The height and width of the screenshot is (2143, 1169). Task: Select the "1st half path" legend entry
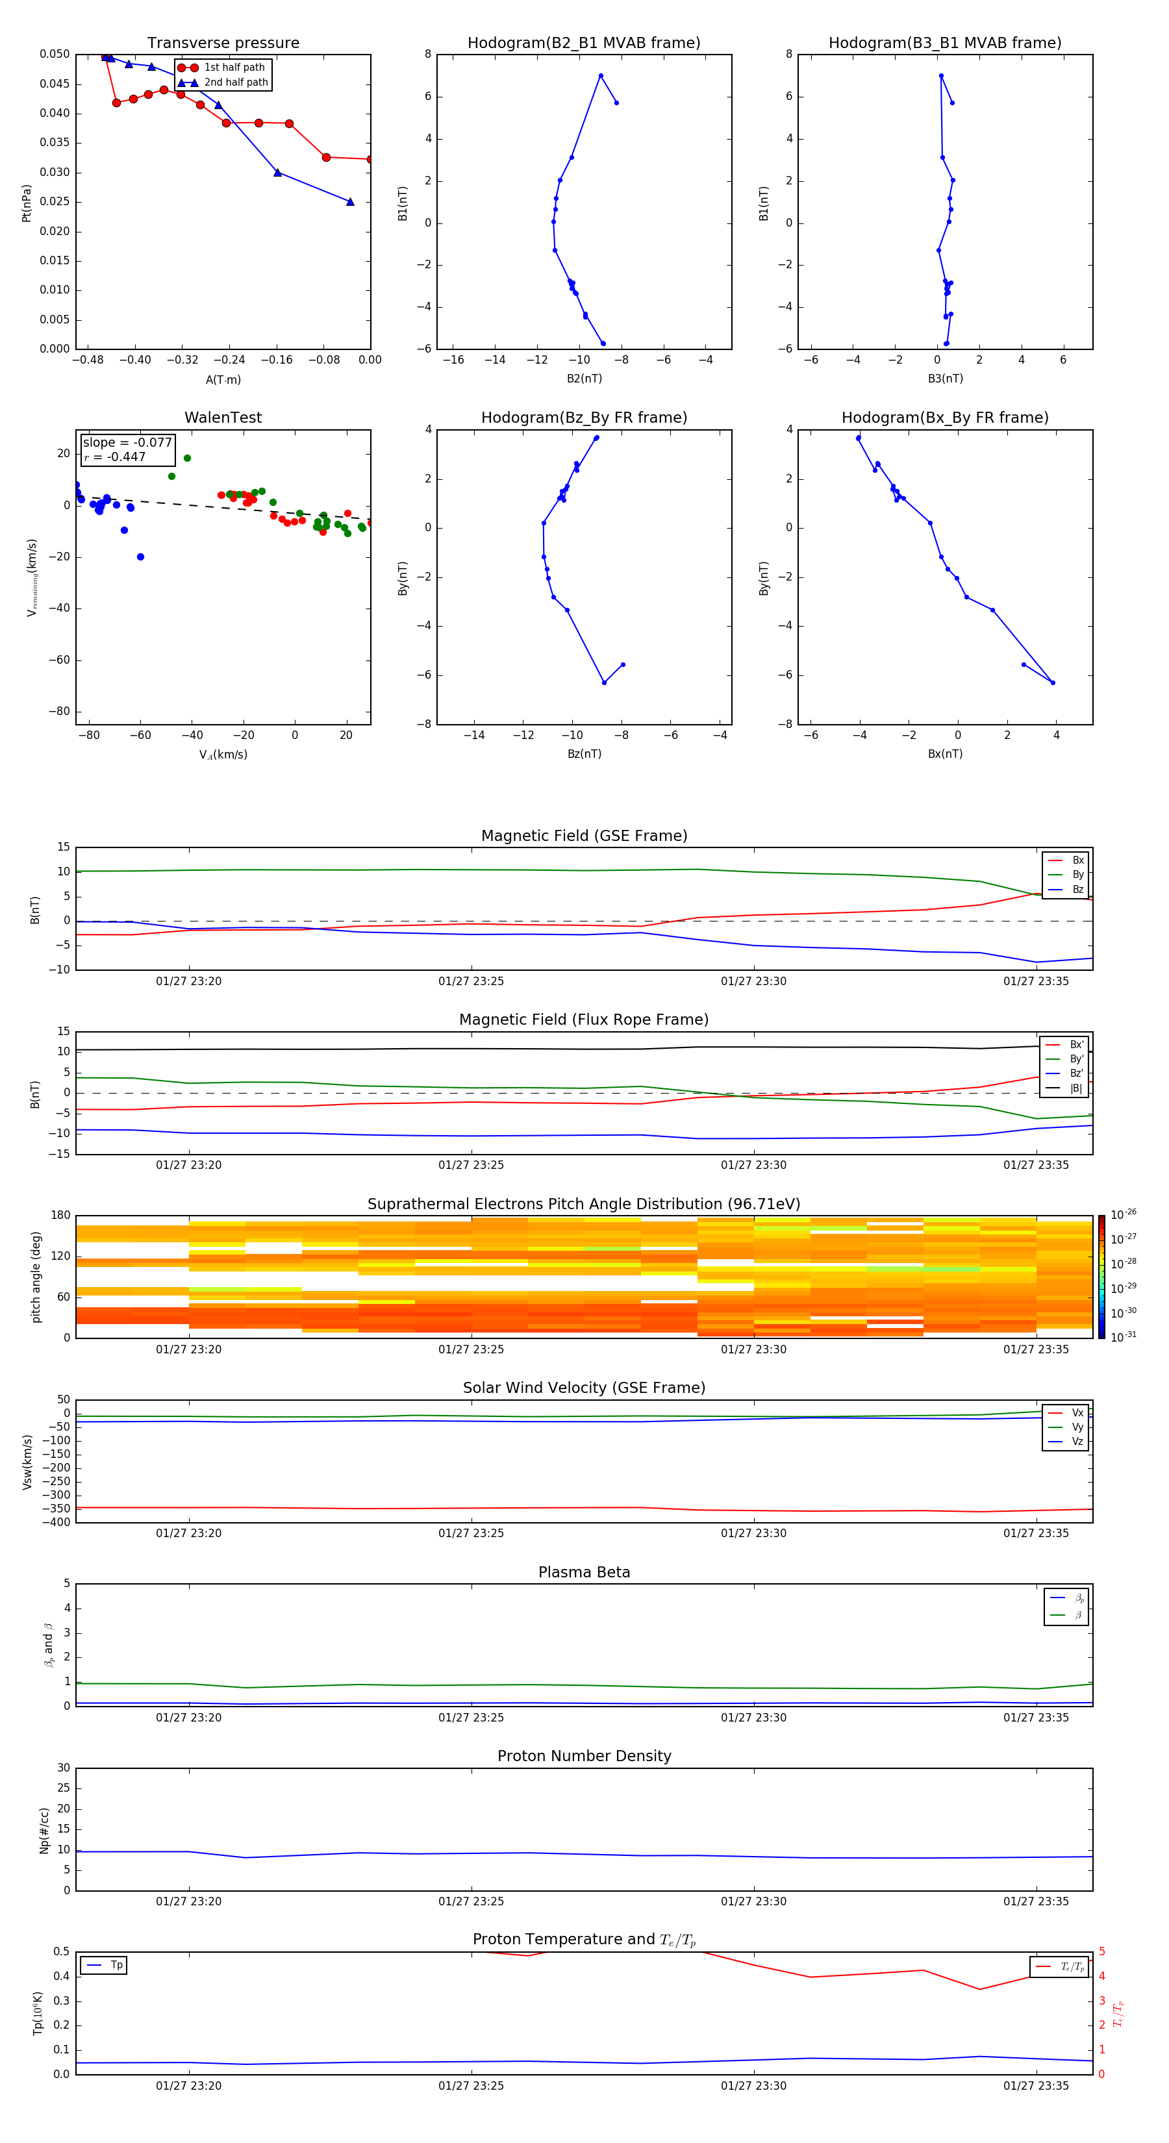pyautogui.click(x=221, y=68)
